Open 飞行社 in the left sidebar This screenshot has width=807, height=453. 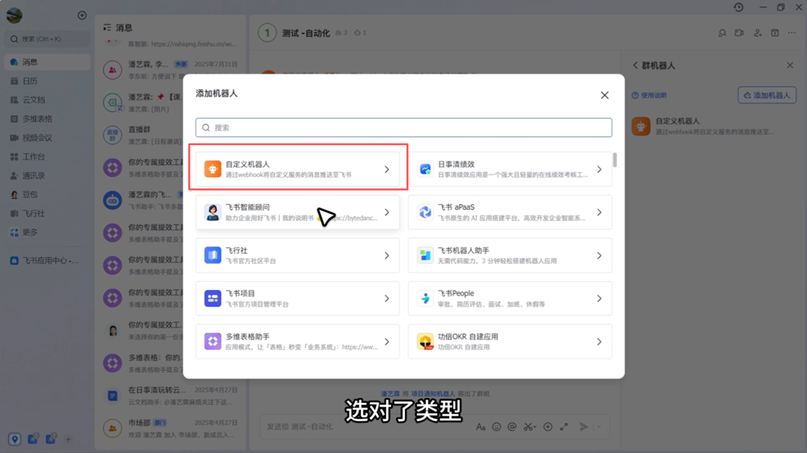pos(47,213)
